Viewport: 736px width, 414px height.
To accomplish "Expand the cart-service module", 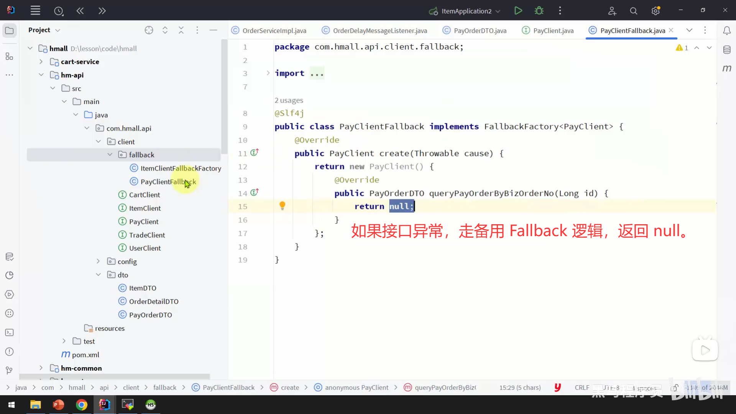I will 41,62.
